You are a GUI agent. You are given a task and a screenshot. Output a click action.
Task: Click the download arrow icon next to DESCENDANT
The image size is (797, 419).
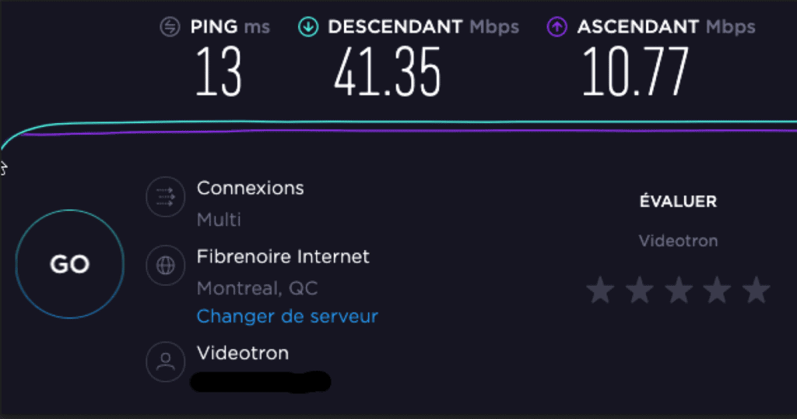pyautogui.click(x=308, y=27)
